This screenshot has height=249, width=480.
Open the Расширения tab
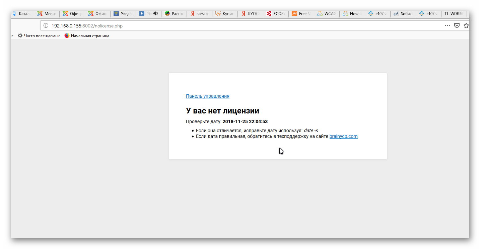coord(174,14)
